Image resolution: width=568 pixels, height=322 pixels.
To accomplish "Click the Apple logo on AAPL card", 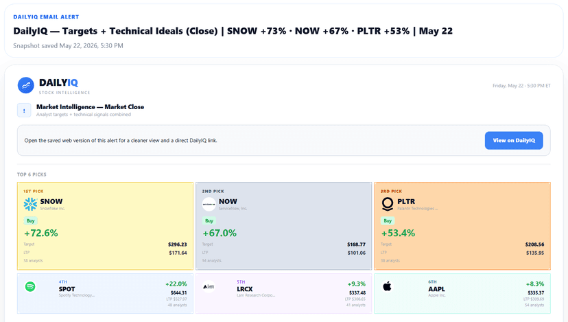I will [387, 286].
